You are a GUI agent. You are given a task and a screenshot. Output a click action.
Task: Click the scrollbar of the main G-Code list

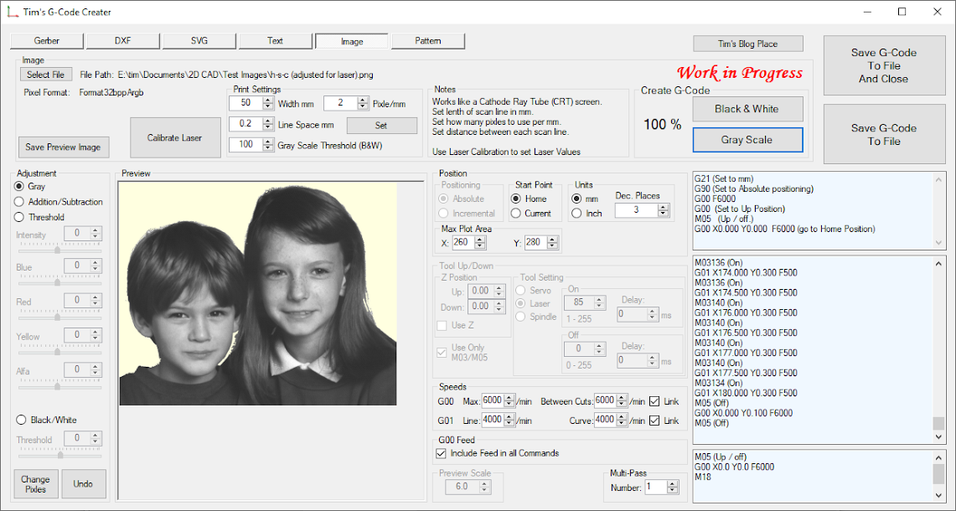click(x=939, y=350)
